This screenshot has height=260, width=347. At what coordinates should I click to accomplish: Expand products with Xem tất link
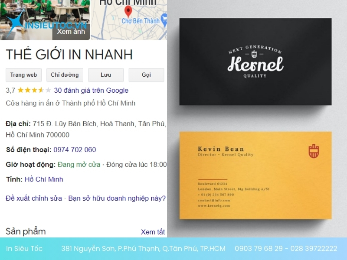[153, 232]
